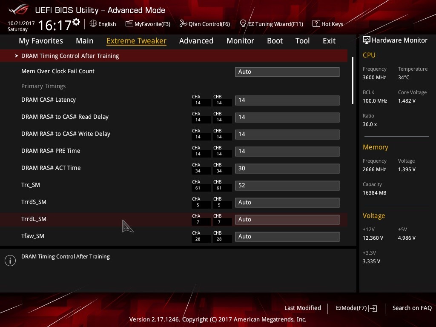The image size is (436, 327).
Task: Click the Hardware Monitor screen icon
Action: (x=367, y=40)
